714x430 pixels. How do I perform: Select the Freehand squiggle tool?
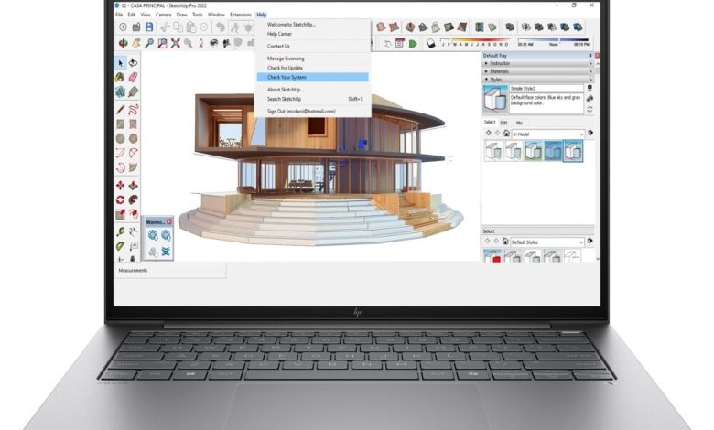pos(133,110)
